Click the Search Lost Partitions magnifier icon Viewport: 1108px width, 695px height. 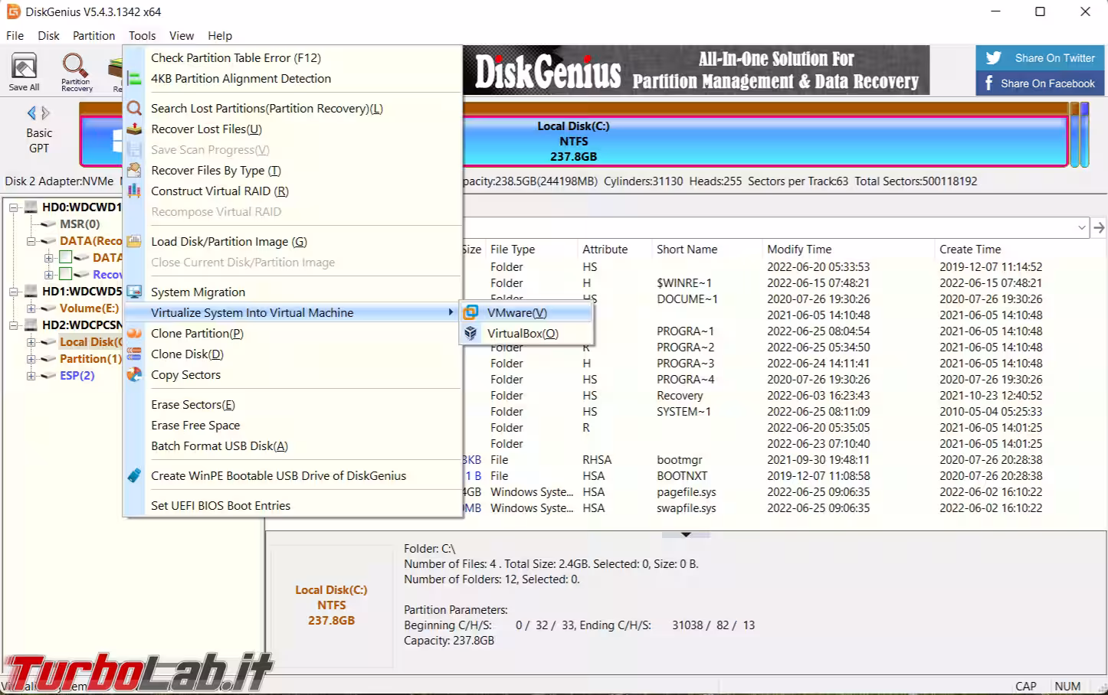[x=135, y=109]
